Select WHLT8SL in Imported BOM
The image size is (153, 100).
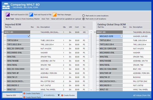pos(18,57)
